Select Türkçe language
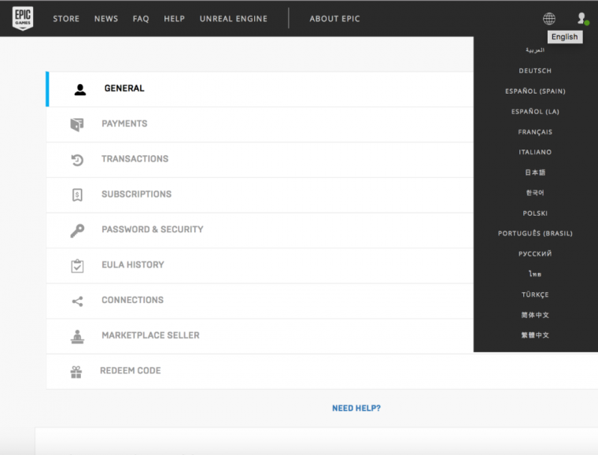This screenshot has width=598, height=455. (x=535, y=295)
